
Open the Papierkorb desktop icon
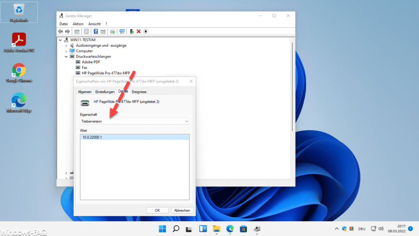[x=19, y=13]
